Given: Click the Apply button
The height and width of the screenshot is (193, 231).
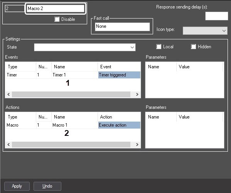Looking at the screenshot, I should click(x=17, y=186).
